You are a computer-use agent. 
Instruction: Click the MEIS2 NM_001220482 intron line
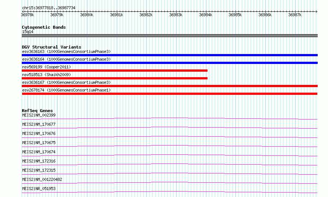coord(170,183)
